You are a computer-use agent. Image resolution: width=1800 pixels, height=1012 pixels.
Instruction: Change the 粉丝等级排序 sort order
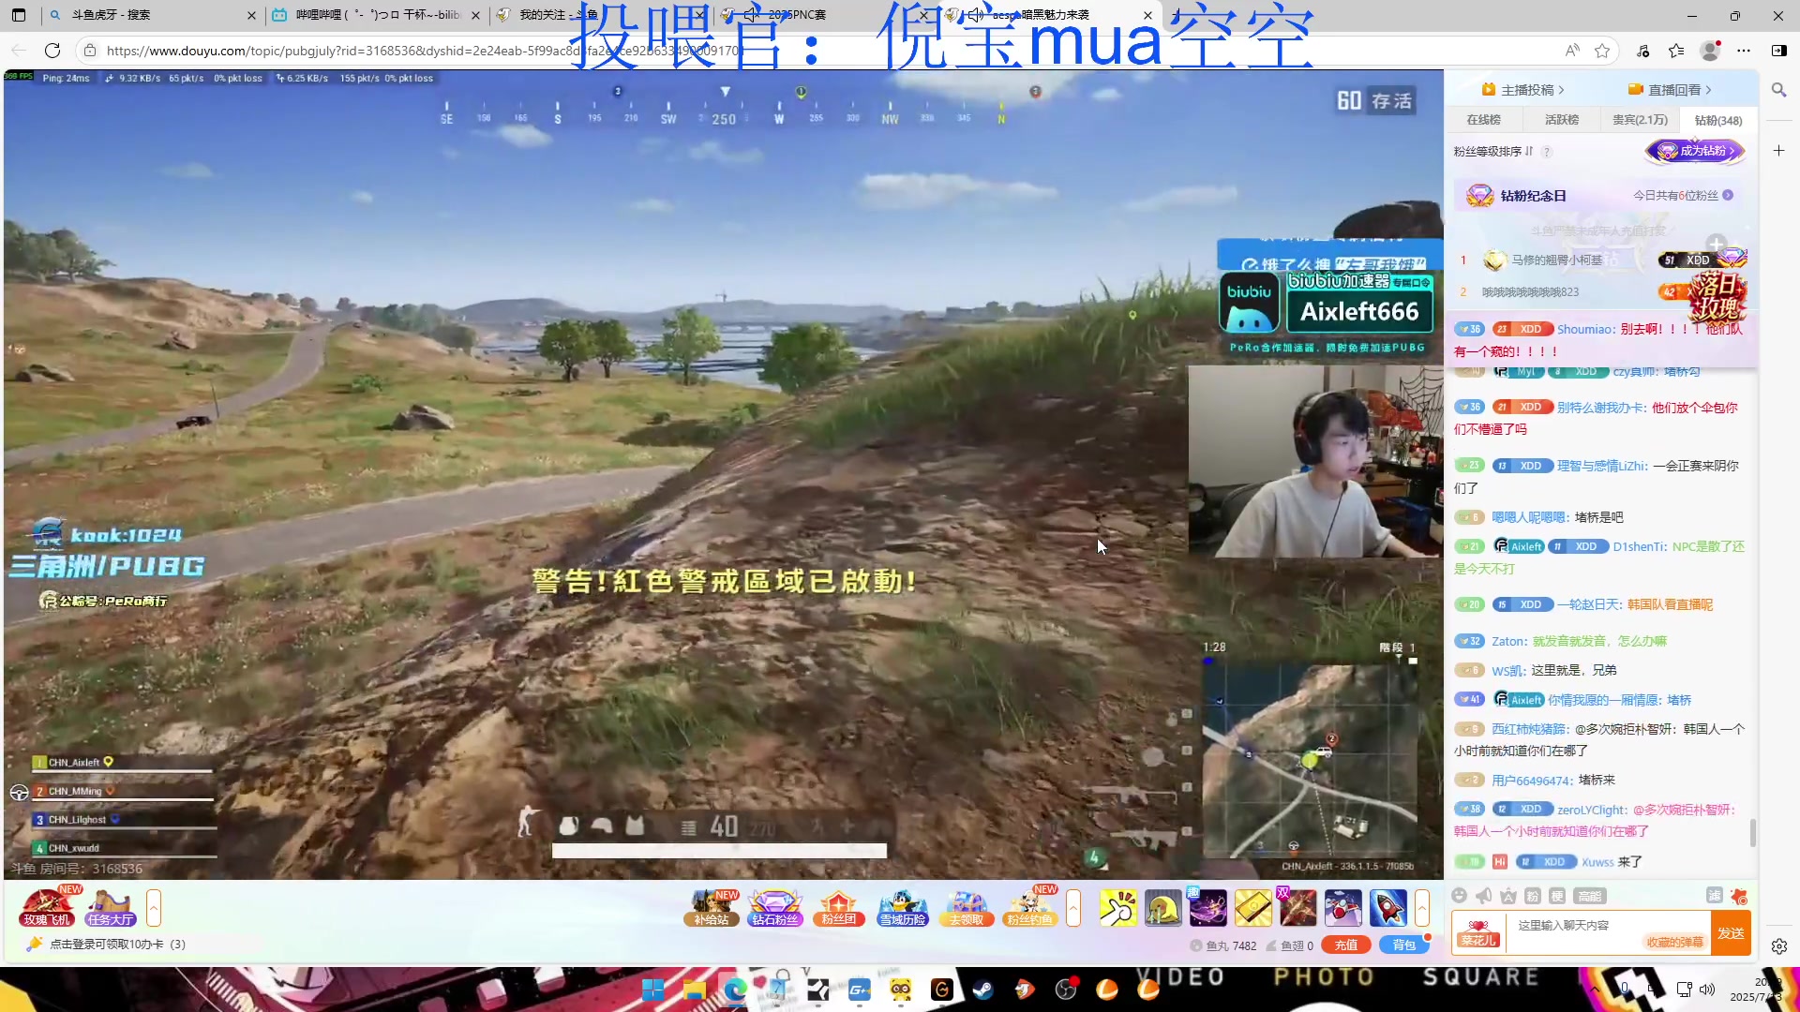(x=1493, y=152)
